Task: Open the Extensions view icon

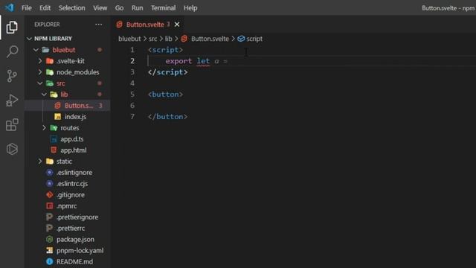Action: tap(12, 124)
